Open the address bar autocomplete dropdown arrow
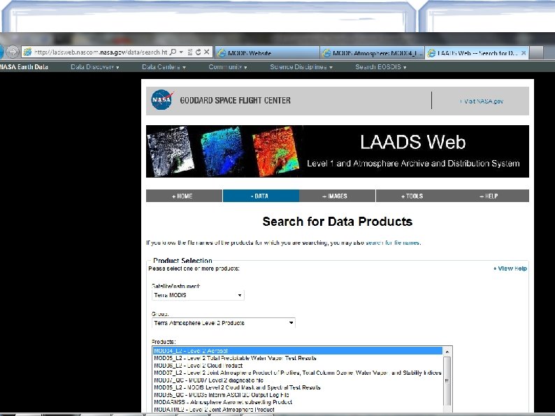Image resolution: width=555 pixels, height=416 pixels. [181, 52]
